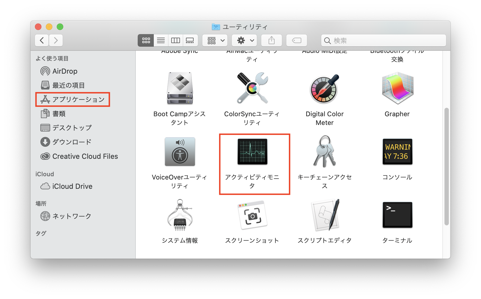The height and width of the screenshot is (299, 481).
Task: Click the iCloud sidebar section header
Action: coord(45,174)
